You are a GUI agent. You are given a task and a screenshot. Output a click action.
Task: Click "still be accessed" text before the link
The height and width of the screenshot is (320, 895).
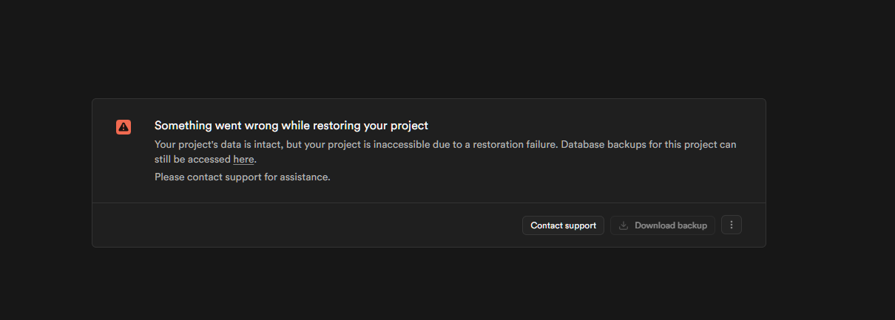point(192,159)
